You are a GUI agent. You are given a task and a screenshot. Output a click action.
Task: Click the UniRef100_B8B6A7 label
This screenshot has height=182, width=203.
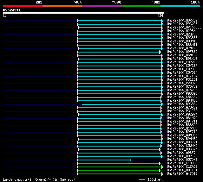182,125
